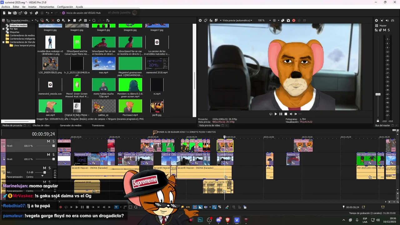
Task: Toggle overlays grid icon in preview toolbar
Action: point(274,20)
